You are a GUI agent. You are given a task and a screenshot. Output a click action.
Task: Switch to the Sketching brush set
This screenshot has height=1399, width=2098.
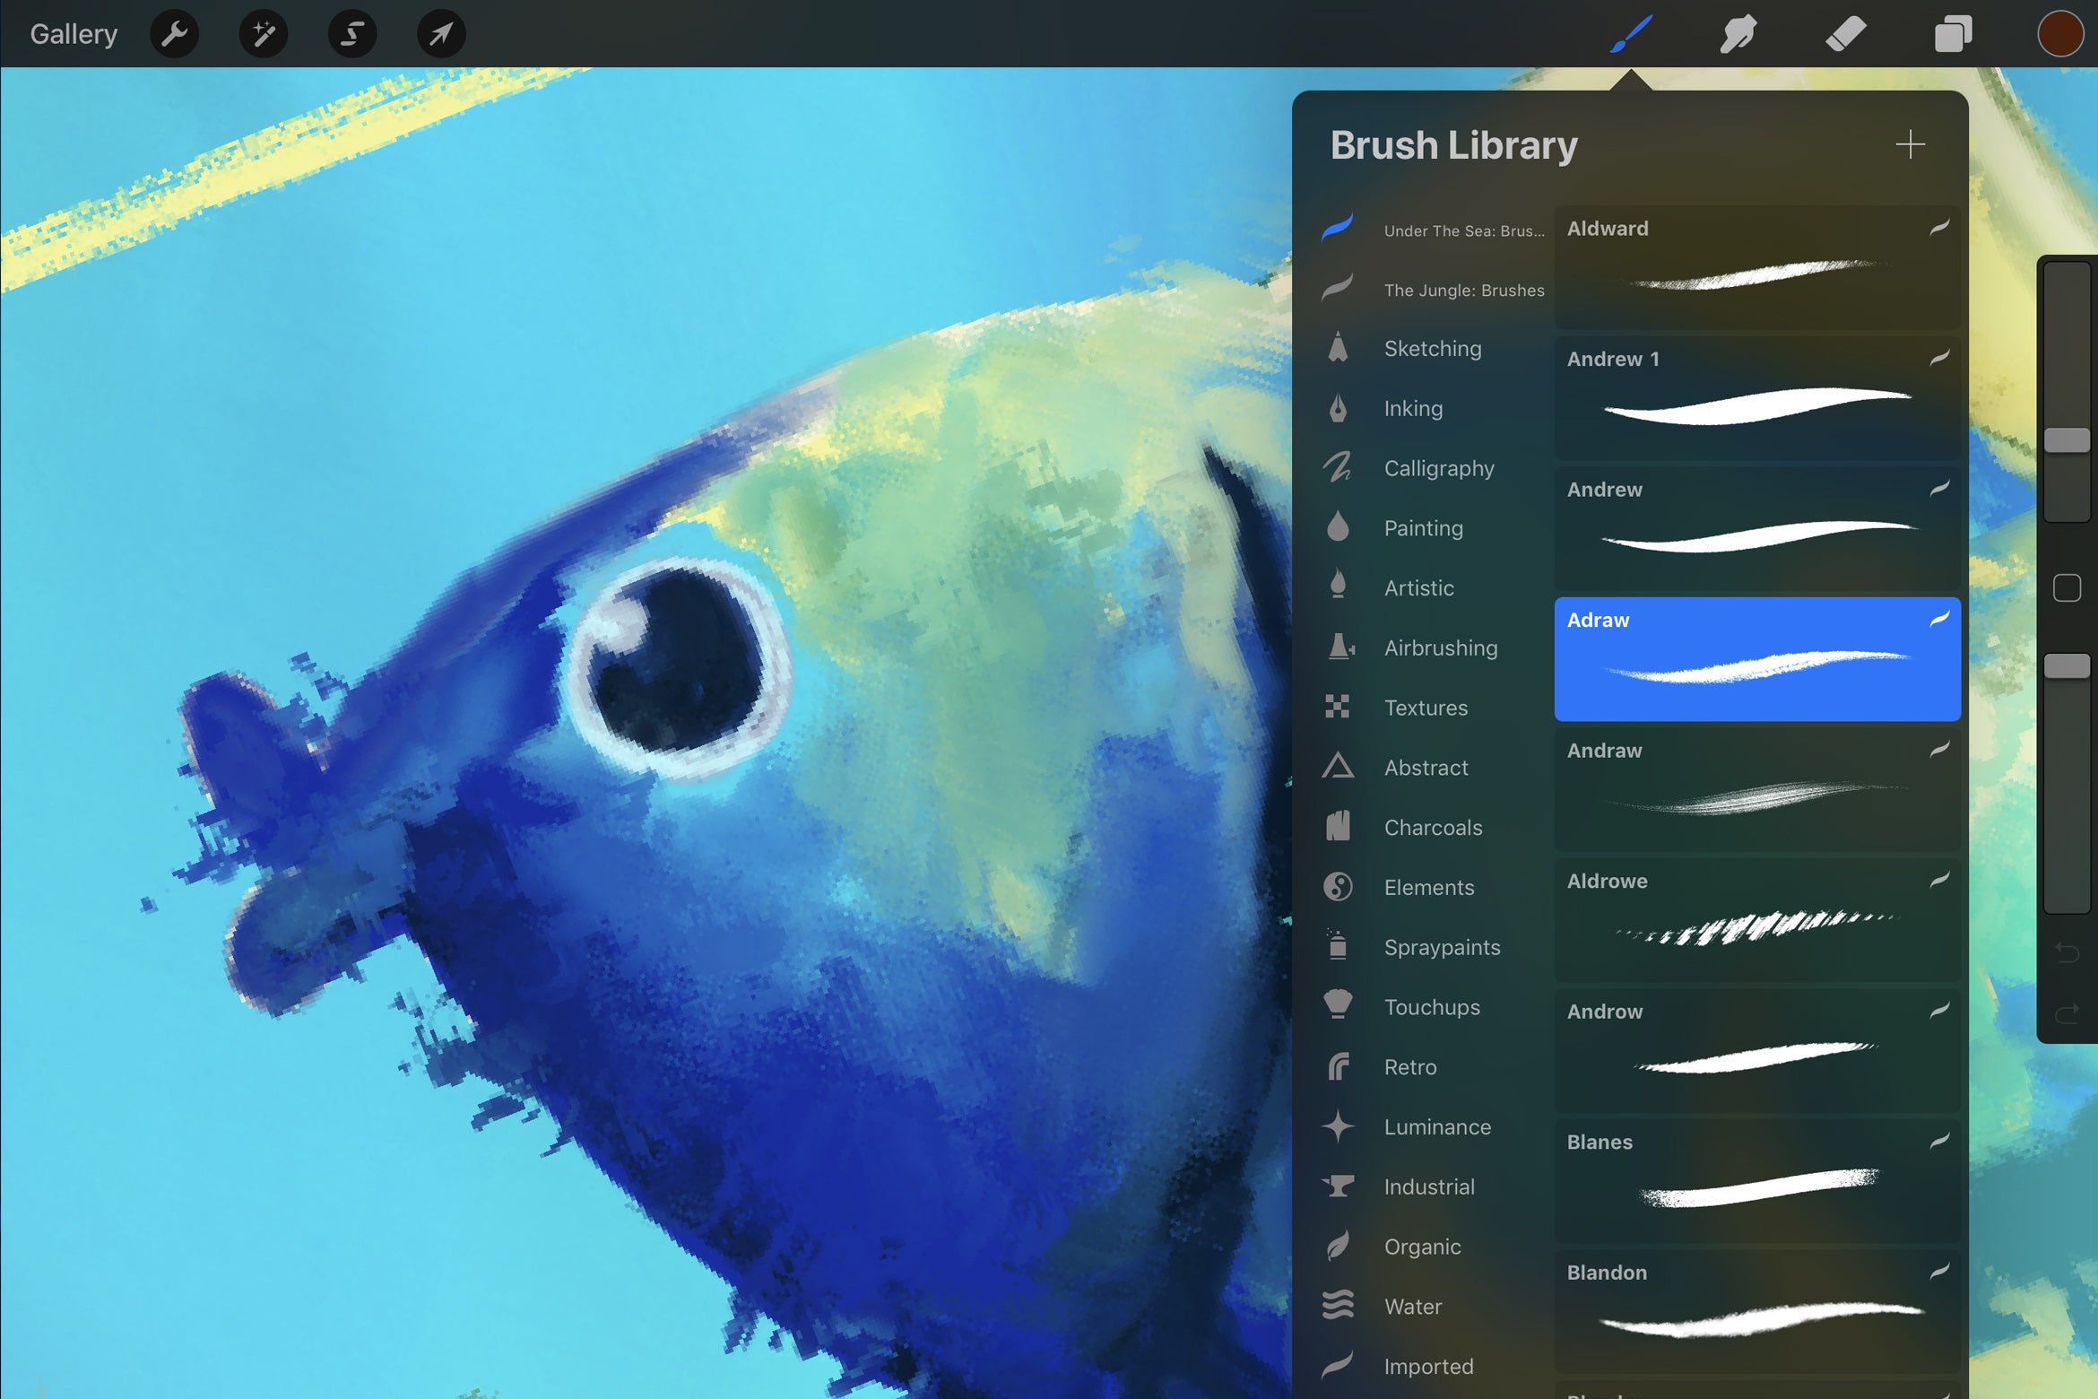tap(1433, 349)
